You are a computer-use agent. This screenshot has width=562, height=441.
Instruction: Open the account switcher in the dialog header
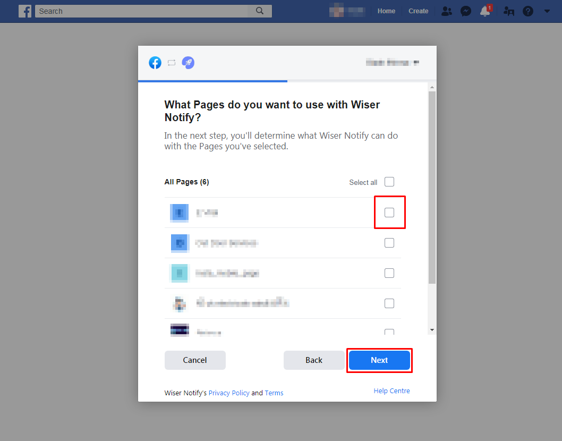393,63
